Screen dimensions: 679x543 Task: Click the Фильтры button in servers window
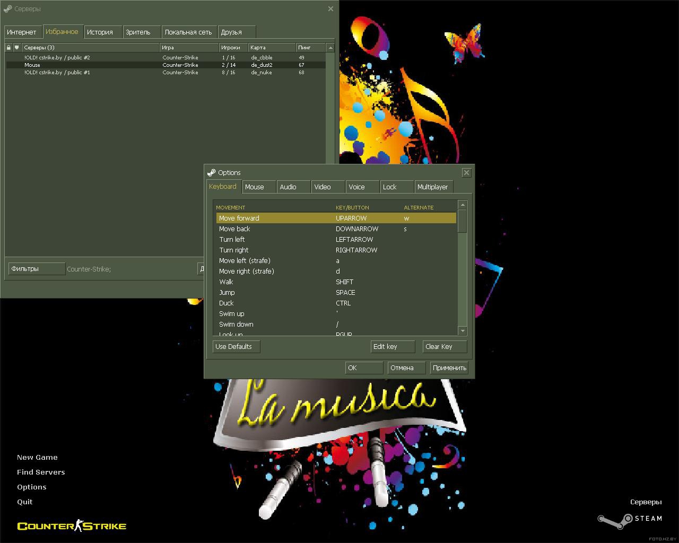coord(37,269)
